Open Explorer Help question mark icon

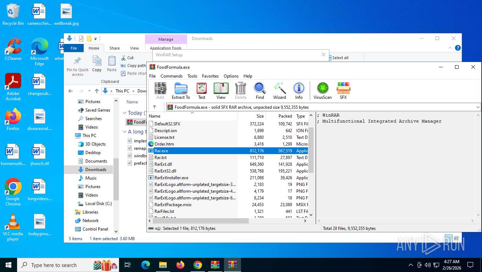click(x=458, y=48)
